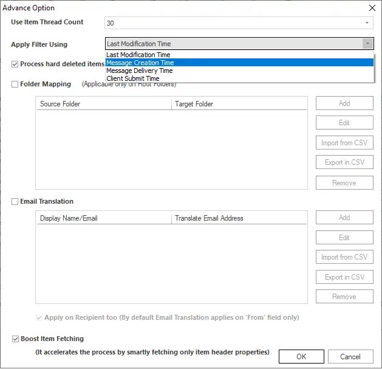Screen dimensions: 382x369
Task: Open the Use Item Thread Count dropdown
Action: click(x=367, y=23)
